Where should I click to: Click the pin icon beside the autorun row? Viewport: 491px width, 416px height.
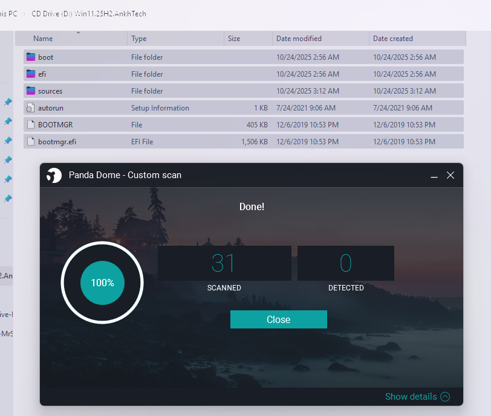[8, 102]
